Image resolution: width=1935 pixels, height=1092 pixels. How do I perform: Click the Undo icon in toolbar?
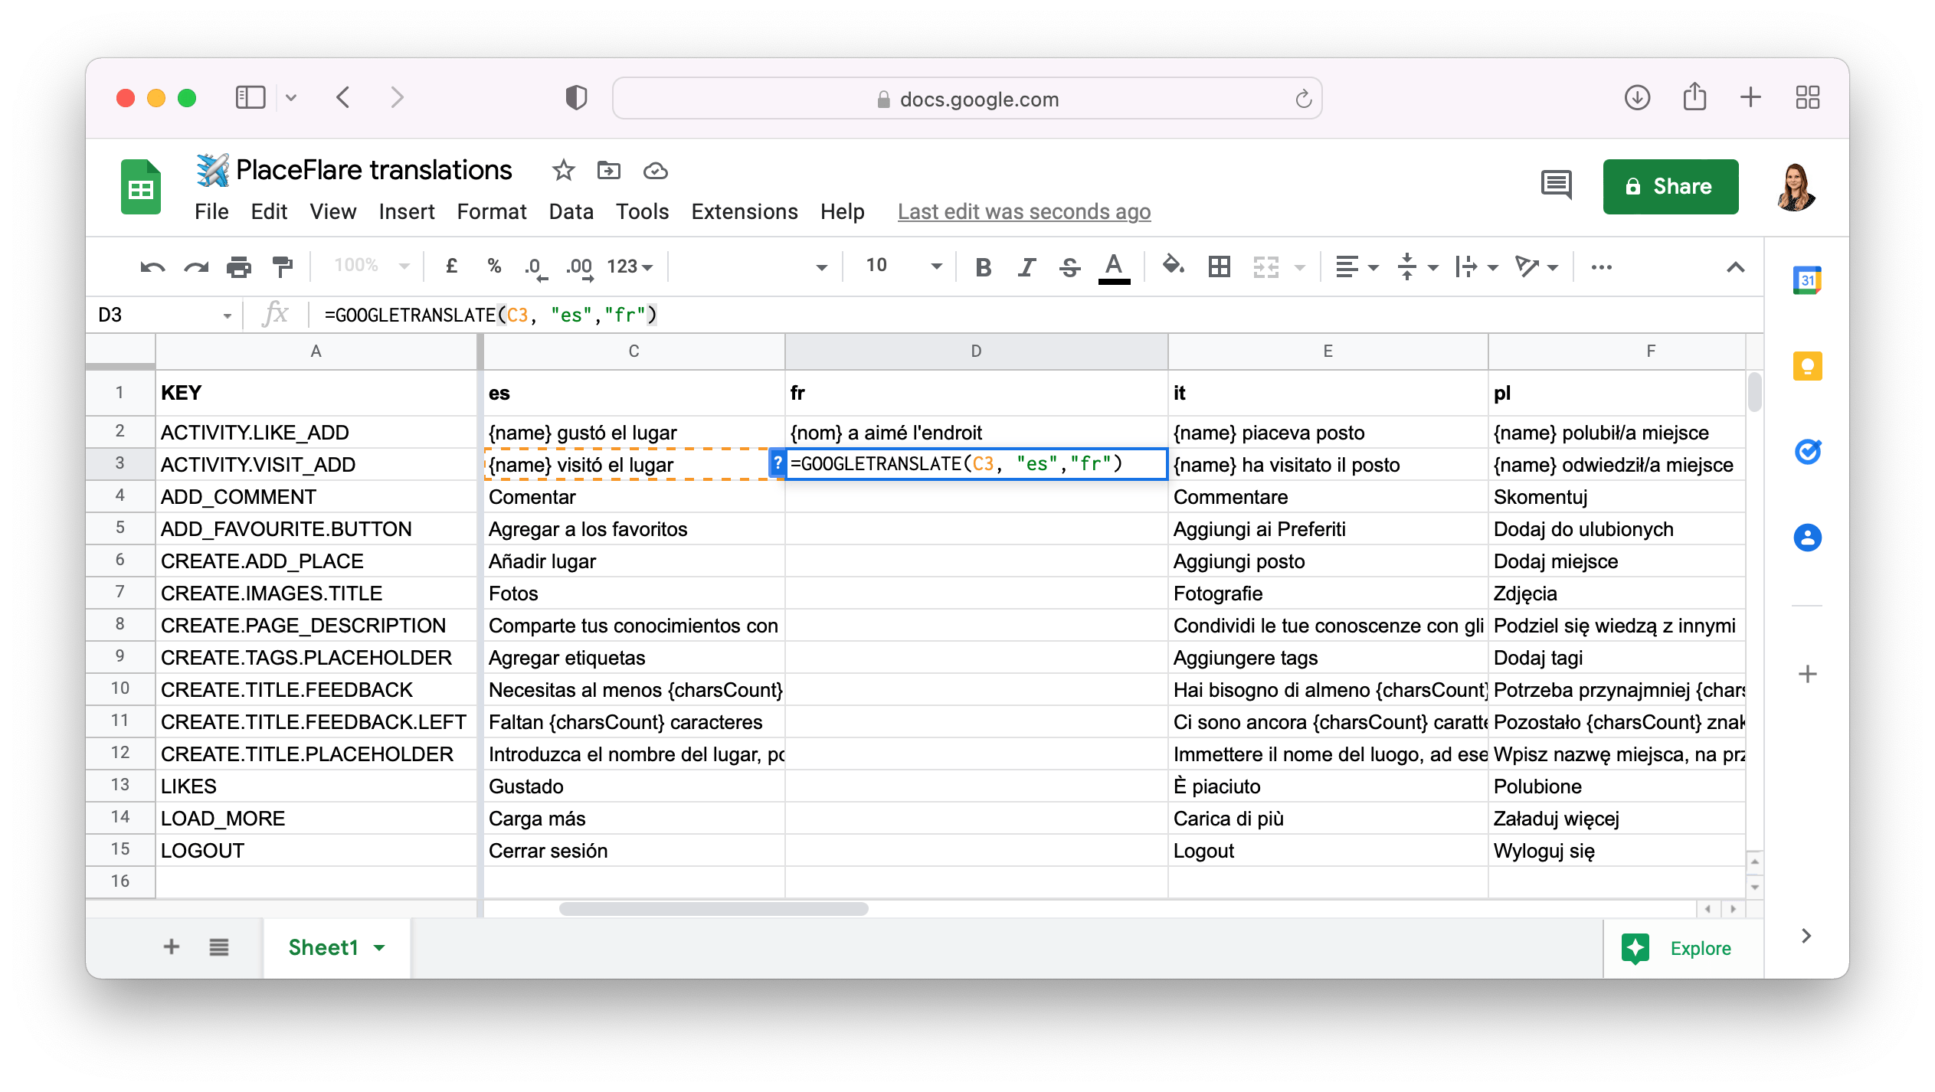152,267
